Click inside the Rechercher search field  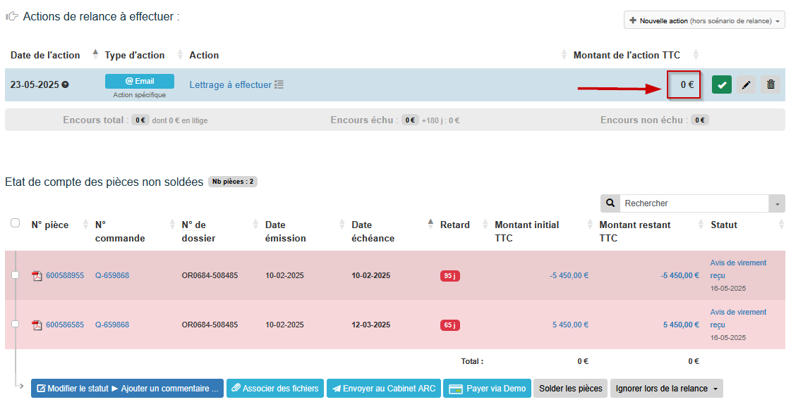click(693, 203)
